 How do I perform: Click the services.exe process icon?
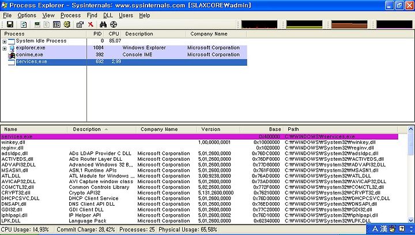pyautogui.click(x=12, y=62)
